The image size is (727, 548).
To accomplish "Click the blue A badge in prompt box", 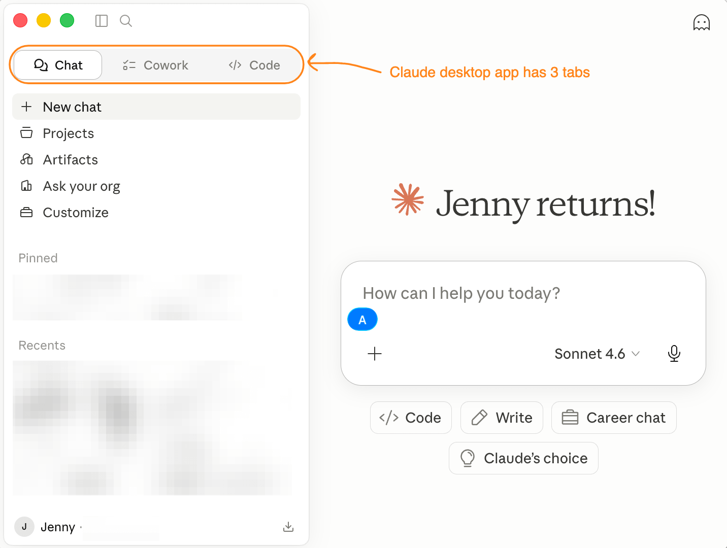I will click(362, 319).
